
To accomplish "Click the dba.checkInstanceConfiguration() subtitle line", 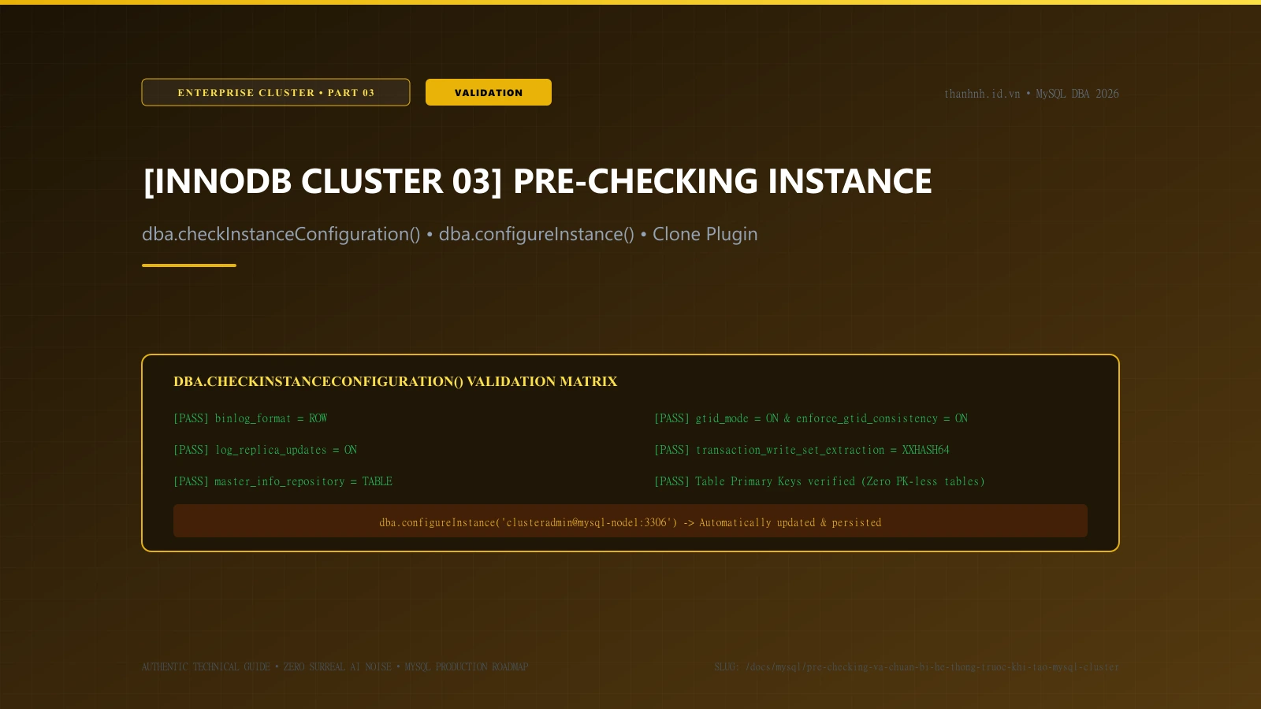I will click(x=450, y=234).
